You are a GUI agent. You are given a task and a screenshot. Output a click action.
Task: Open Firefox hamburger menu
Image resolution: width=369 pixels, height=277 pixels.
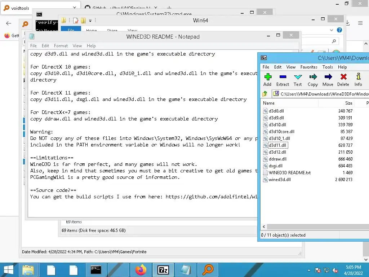[x=360, y=23]
